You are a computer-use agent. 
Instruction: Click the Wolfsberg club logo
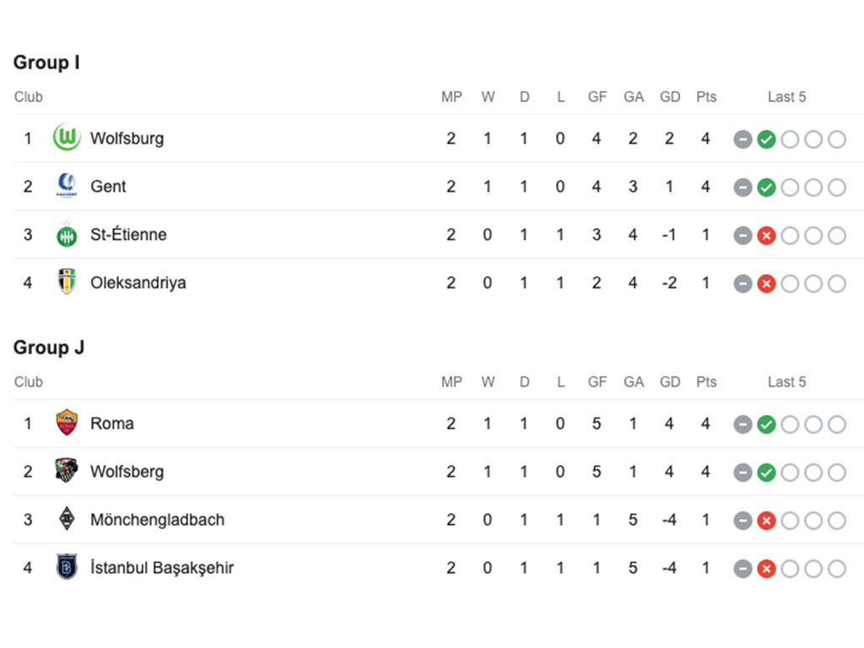[67, 471]
